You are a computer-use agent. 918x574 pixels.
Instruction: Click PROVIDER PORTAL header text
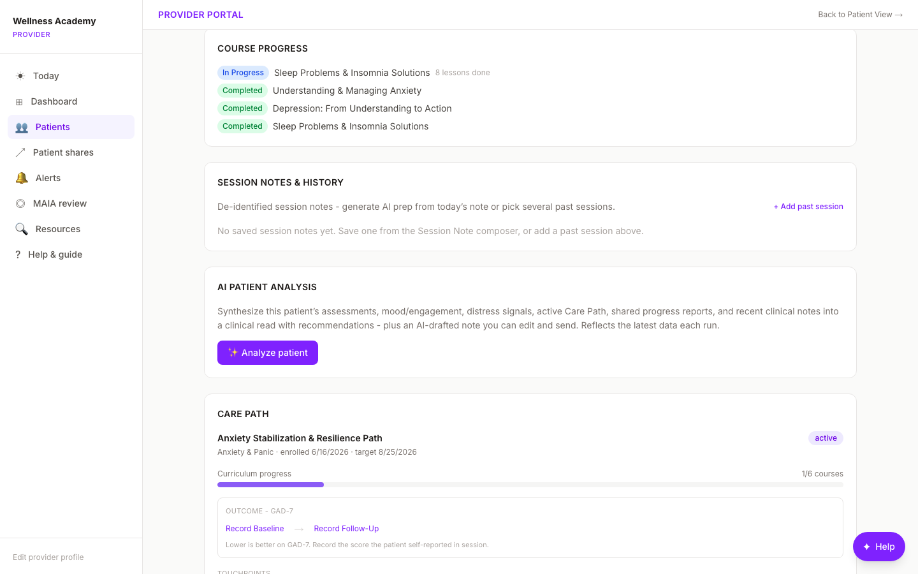(x=201, y=15)
